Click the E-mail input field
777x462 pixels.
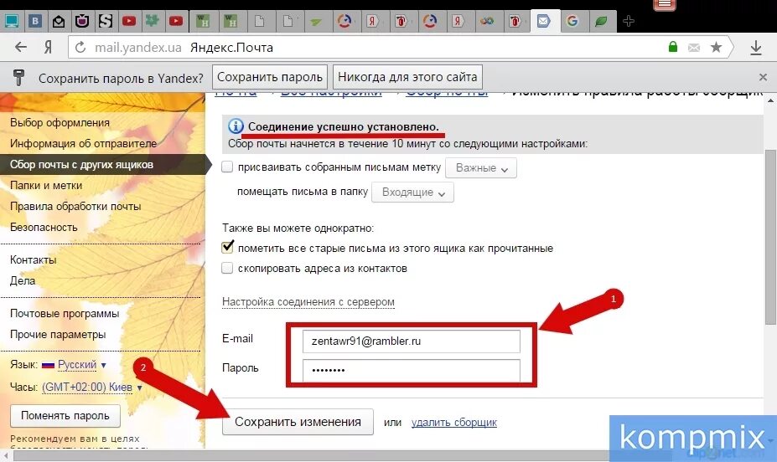point(412,341)
